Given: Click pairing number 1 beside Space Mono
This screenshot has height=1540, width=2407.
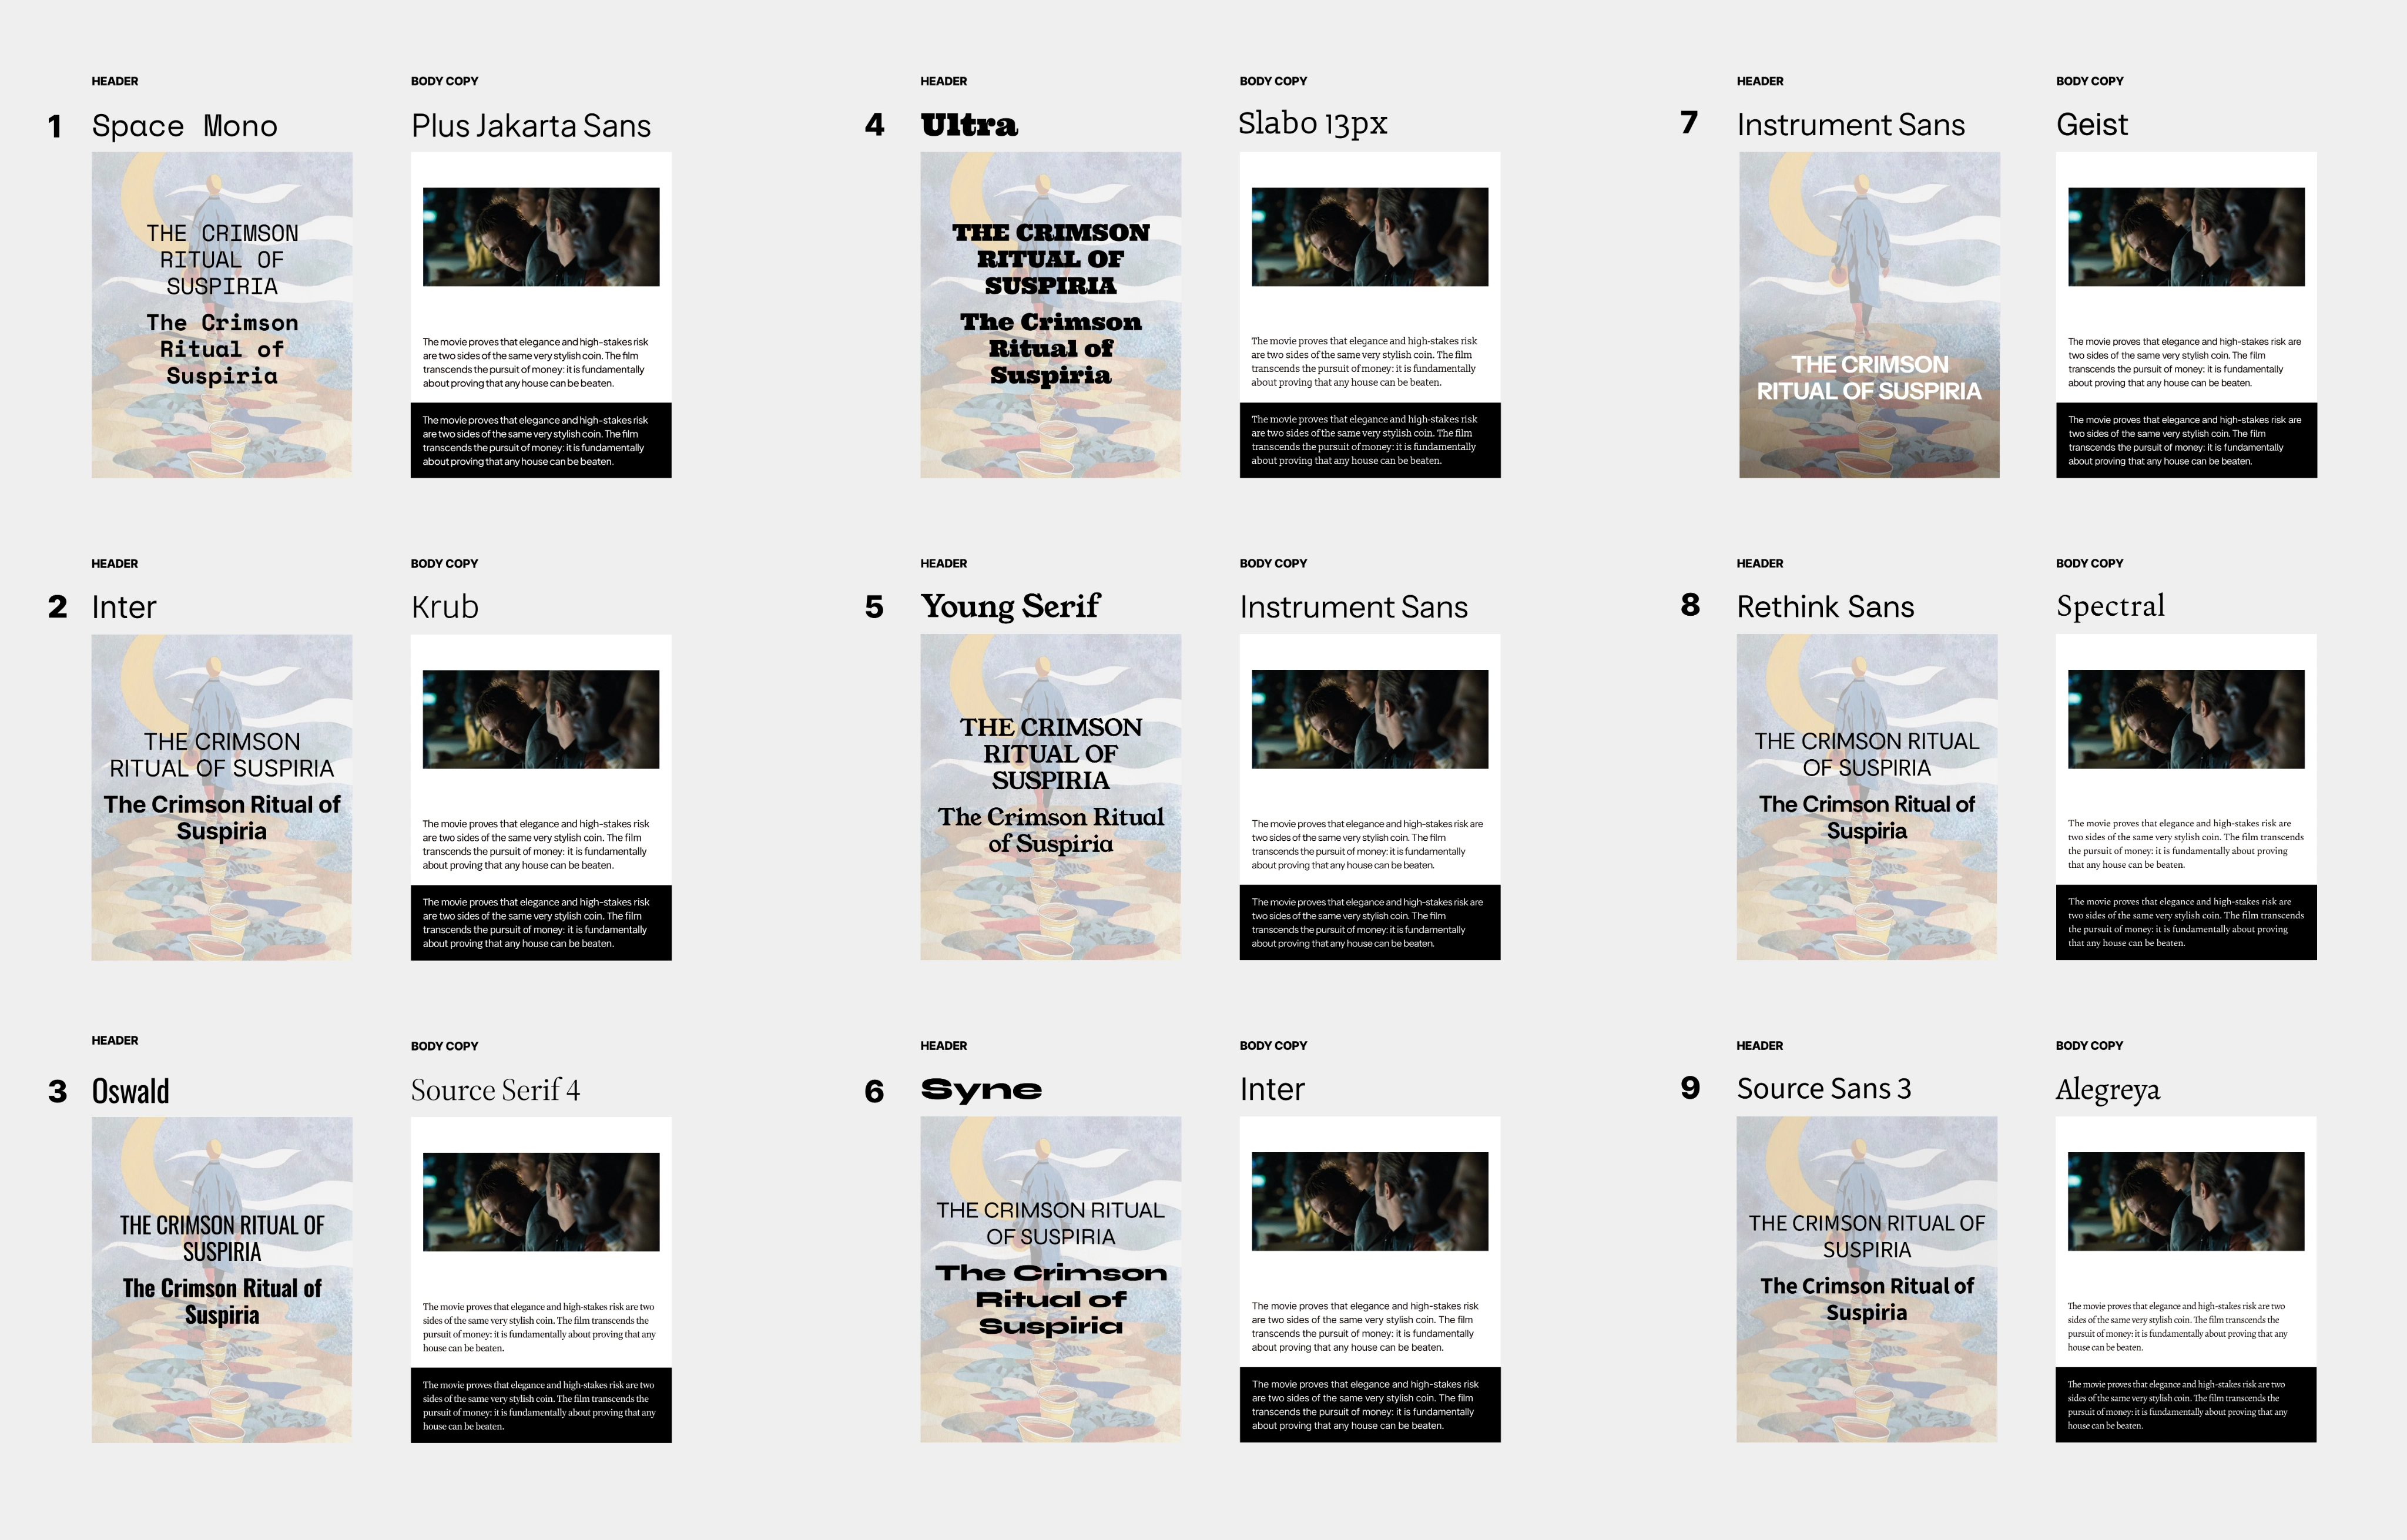Looking at the screenshot, I should click(x=55, y=127).
